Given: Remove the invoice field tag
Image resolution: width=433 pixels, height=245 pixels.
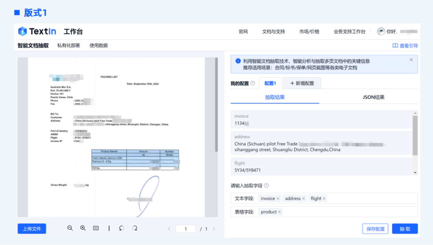Looking at the screenshot, I should pyautogui.click(x=278, y=199).
